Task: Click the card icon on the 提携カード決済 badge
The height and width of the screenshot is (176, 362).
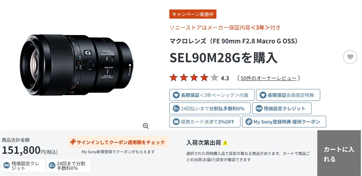Action: [176, 122]
